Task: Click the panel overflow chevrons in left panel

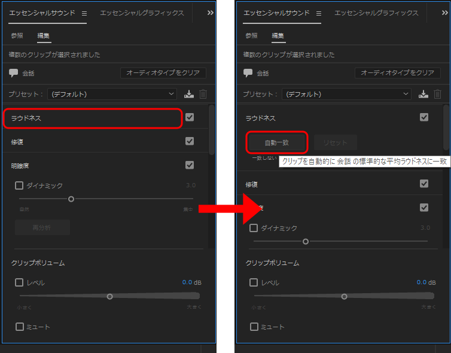Action: click(x=210, y=13)
